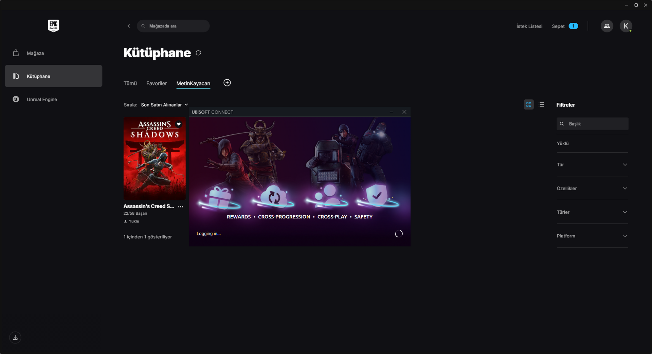Minimize the Epic Games Launcher window
The height and width of the screenshot is (354, 652).
627,5
